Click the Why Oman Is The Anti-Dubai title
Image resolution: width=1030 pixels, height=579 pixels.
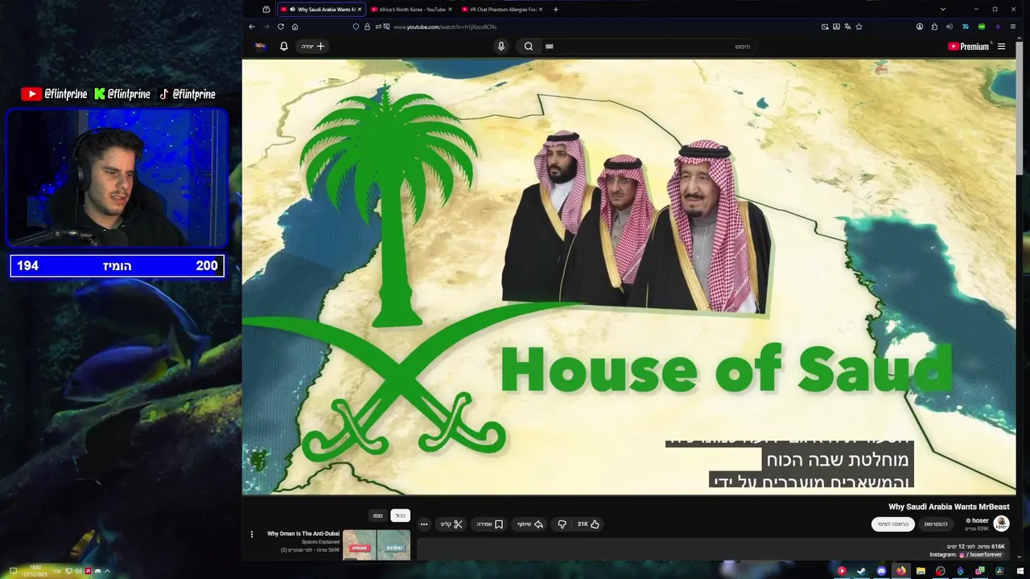pyautogui.click(x=303, y=534)
